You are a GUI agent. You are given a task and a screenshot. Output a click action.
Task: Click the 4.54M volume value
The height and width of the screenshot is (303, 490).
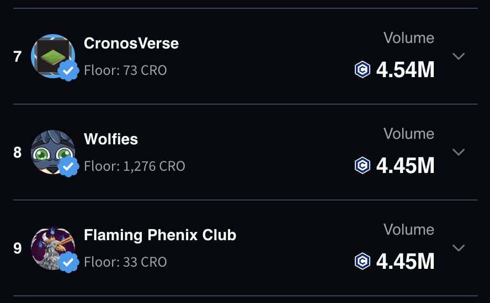405,70
